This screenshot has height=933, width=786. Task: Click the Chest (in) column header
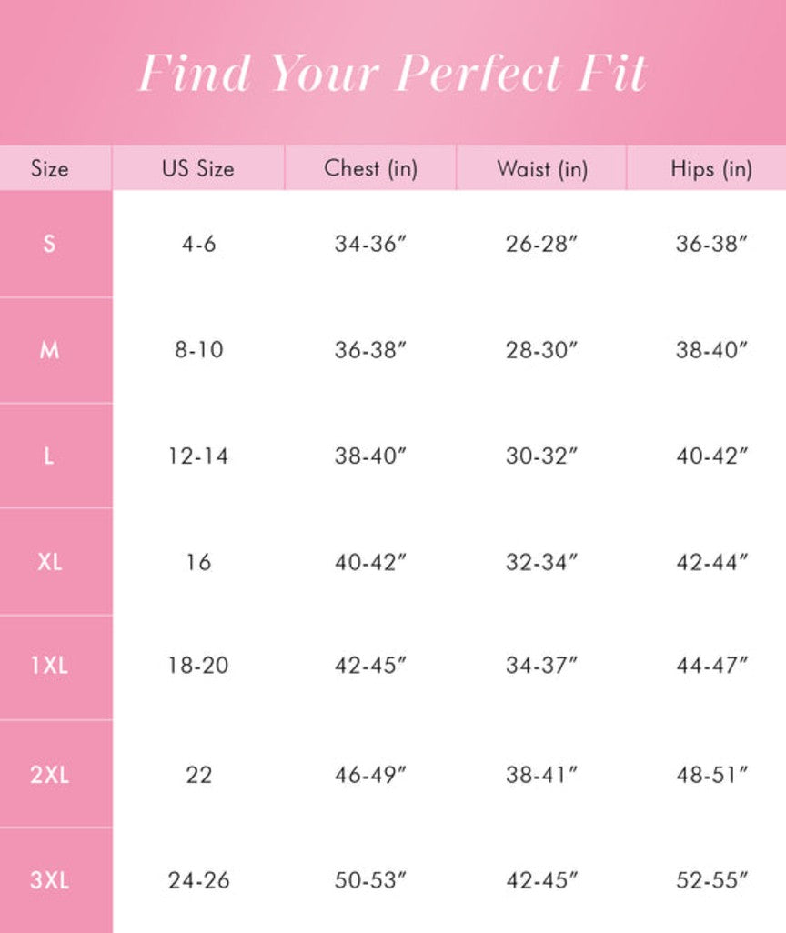click(x=370, y=168)
